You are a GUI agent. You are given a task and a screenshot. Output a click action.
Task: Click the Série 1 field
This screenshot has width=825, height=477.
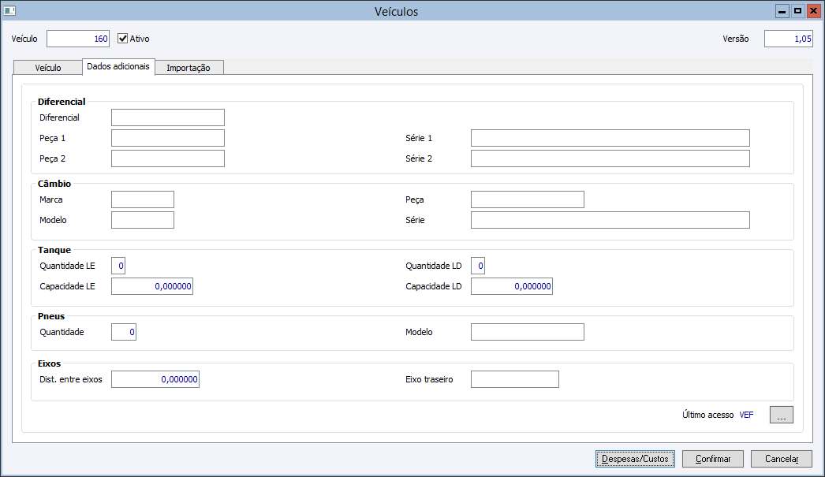610,138
